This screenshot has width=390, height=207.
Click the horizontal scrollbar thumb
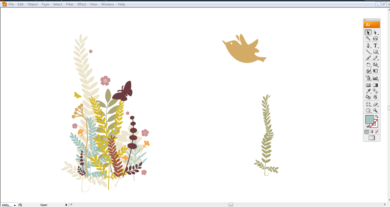231,205
